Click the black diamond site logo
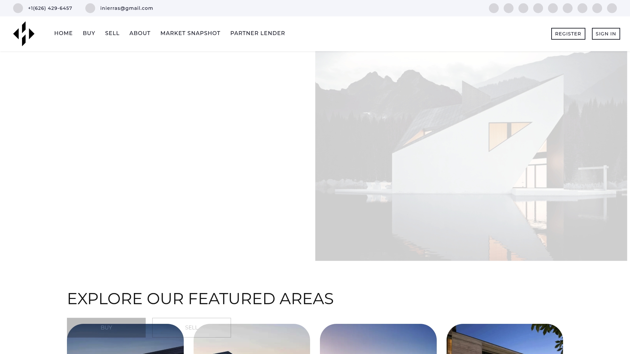The image size is (630, 354). click(24, 34)
